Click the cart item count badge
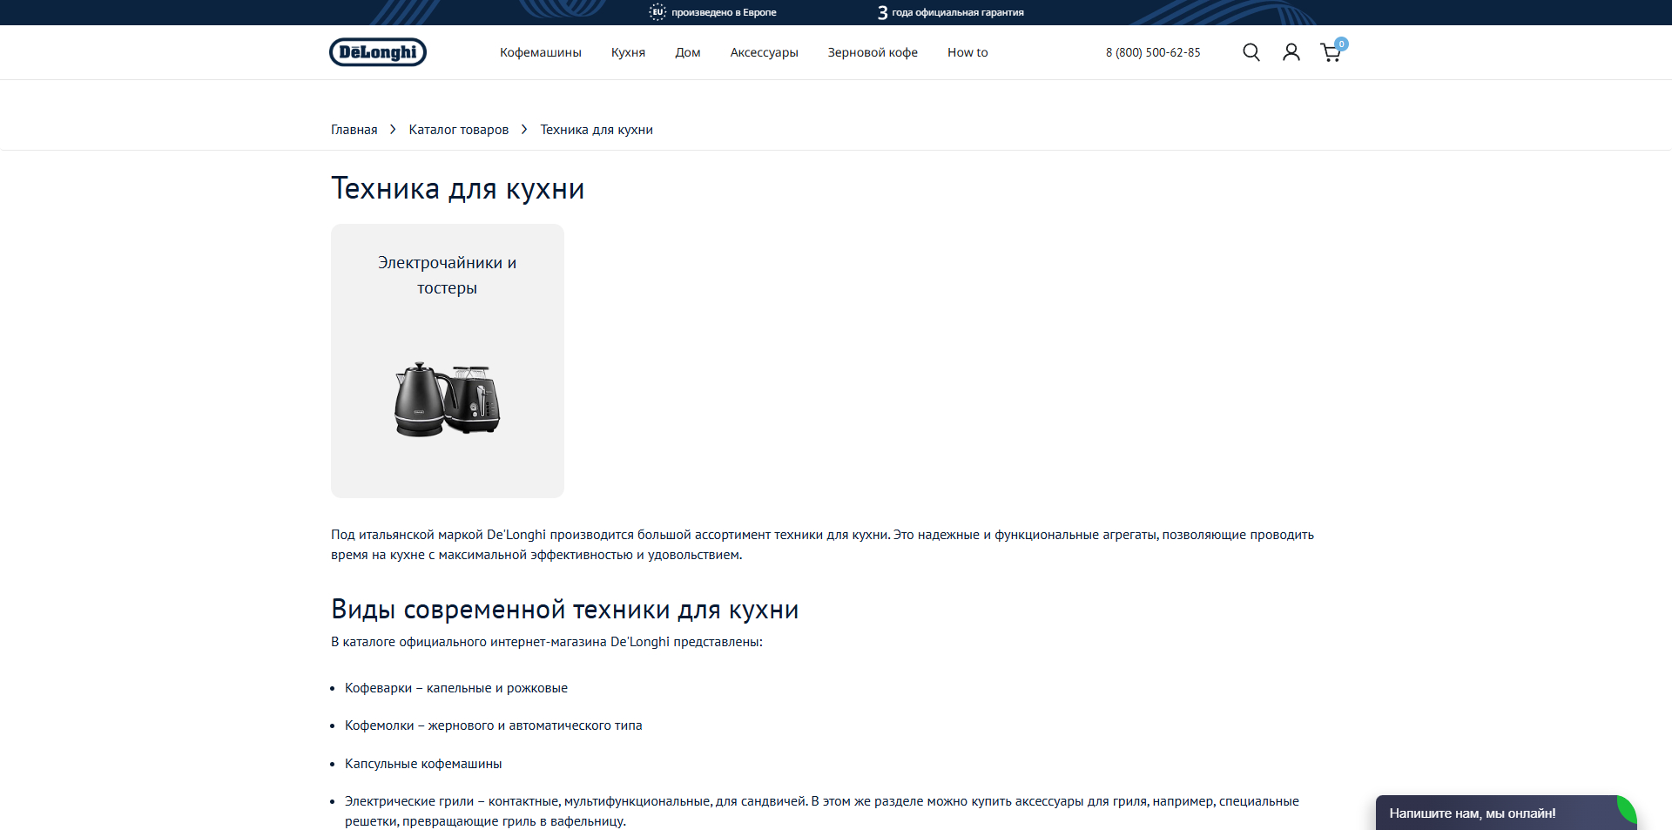Image resolution: width=1672 pixels, height=830 pixels. [x=1341, y=44]
